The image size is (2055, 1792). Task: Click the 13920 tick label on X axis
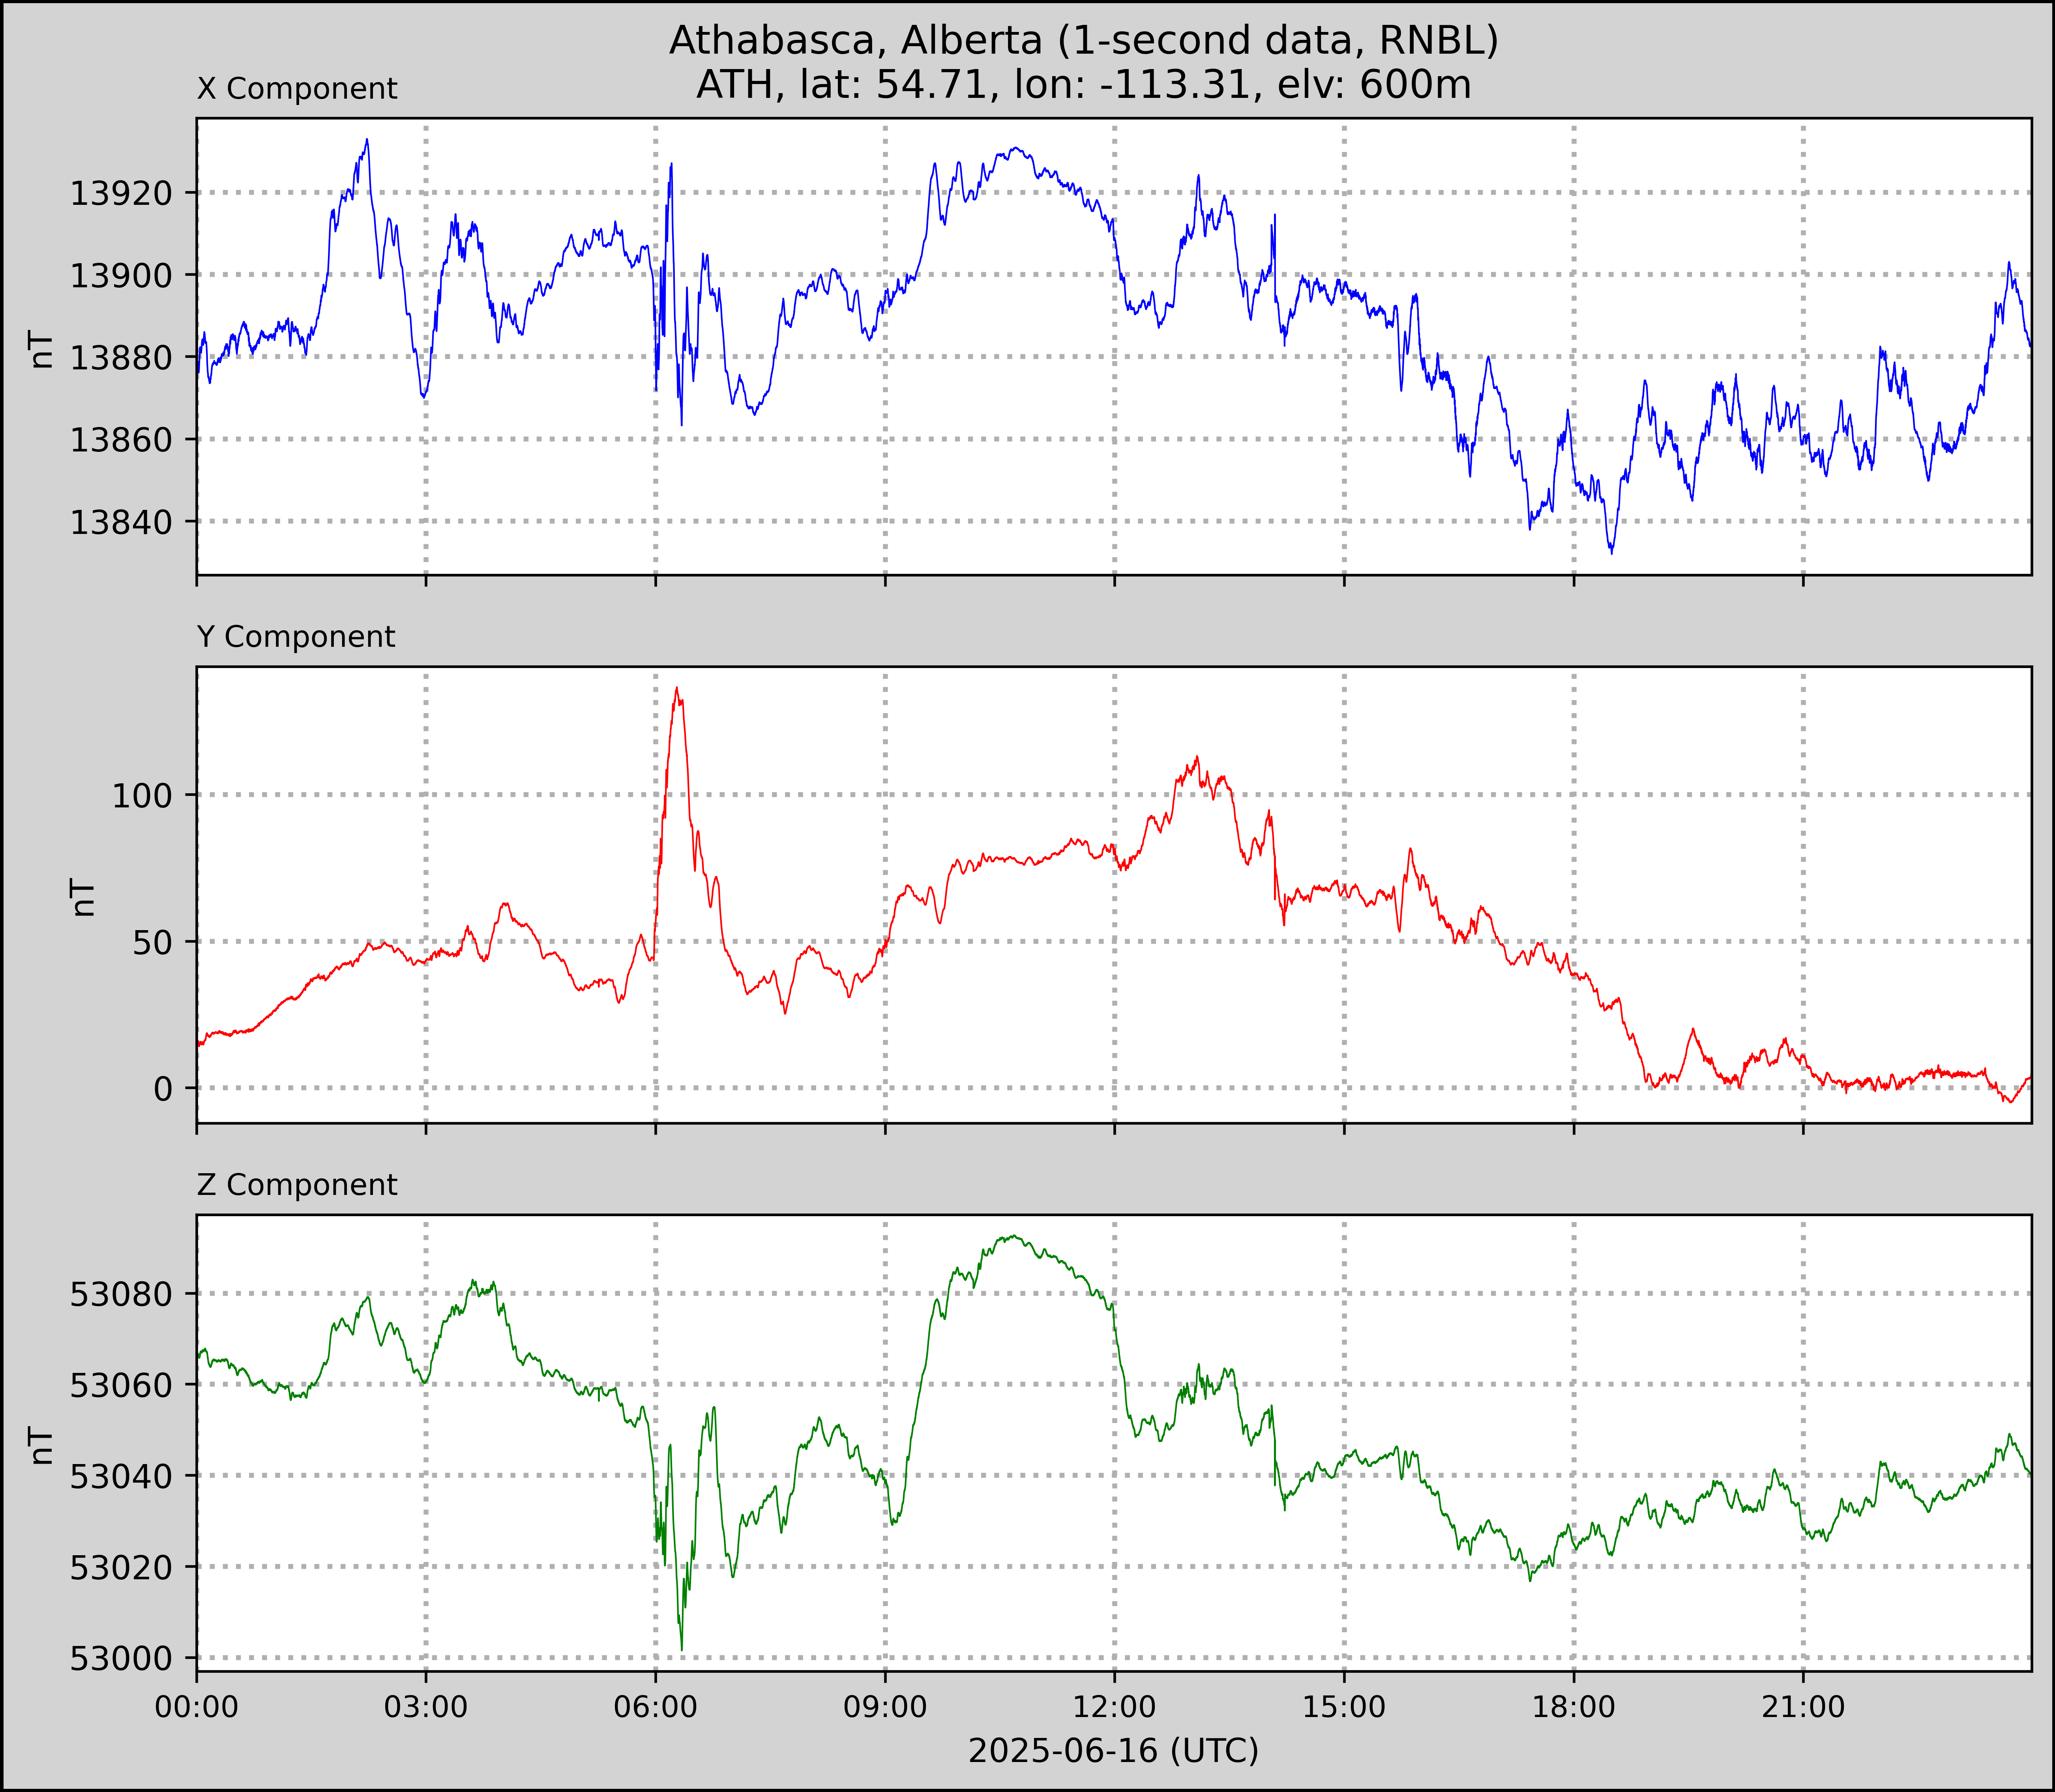click(x=121, y=193)
